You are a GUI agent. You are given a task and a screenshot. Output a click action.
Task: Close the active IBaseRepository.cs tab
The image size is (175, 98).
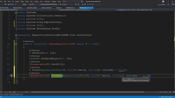click(x=92, y=8)
